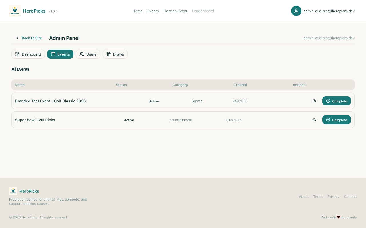Viewport: 366px width, 228px height.
Task: Click the HeroPicks footer logo
Action: [13, 191]
